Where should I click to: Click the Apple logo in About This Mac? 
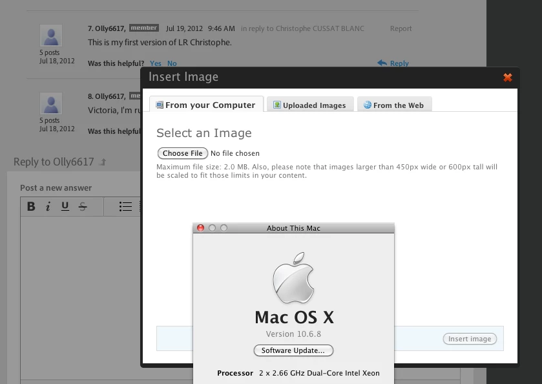293,278
